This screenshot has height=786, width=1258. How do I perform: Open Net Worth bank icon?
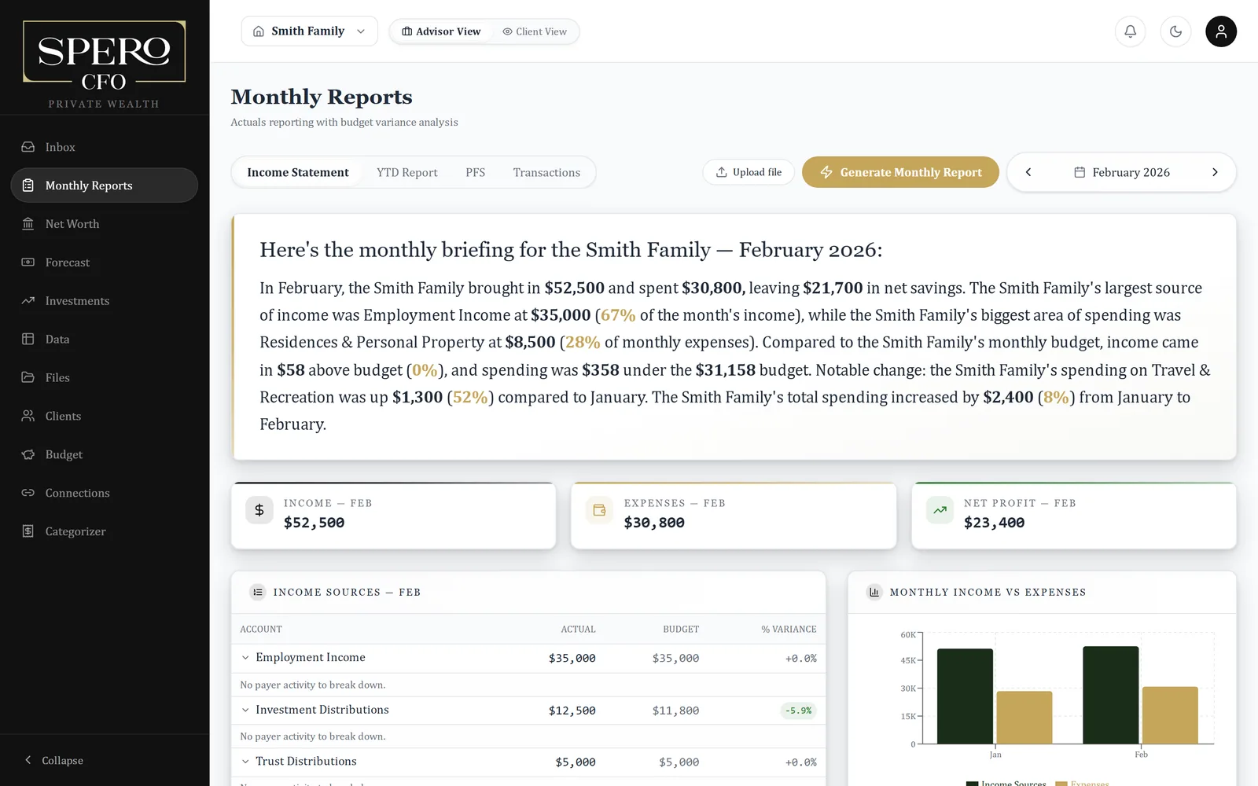[x=28, y=224]
